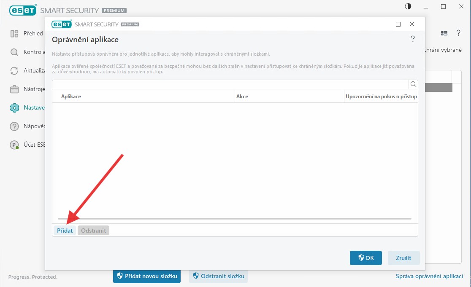Click the search magnifier icon in dialog

coord(413,84)
